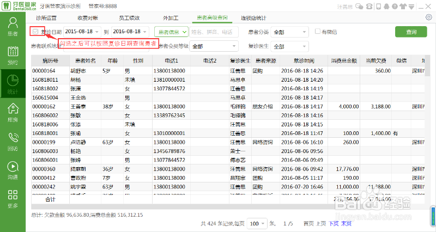Sort by the 电话2 column header
This screenshot has width=436, height=232.
(210, 60)
